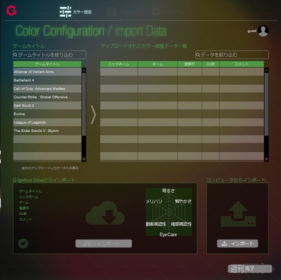The image size is (281, 280).
Task: Click the cloud download icon
Action: coord(105,213)
